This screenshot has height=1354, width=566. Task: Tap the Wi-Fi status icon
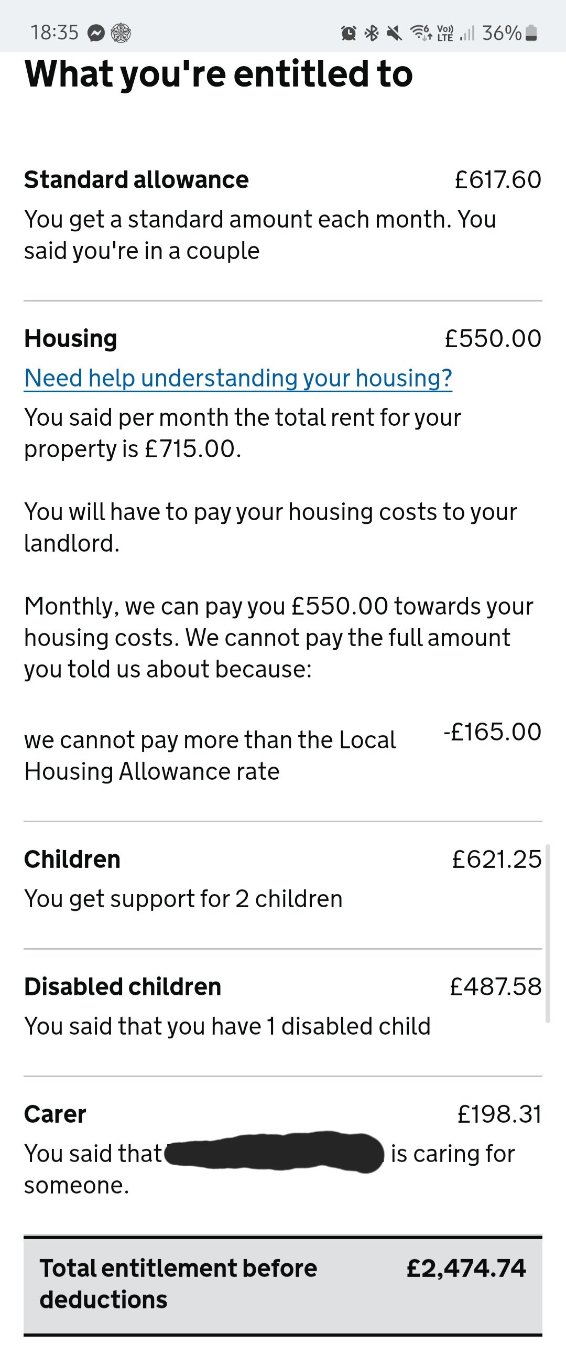pos(420,33)
